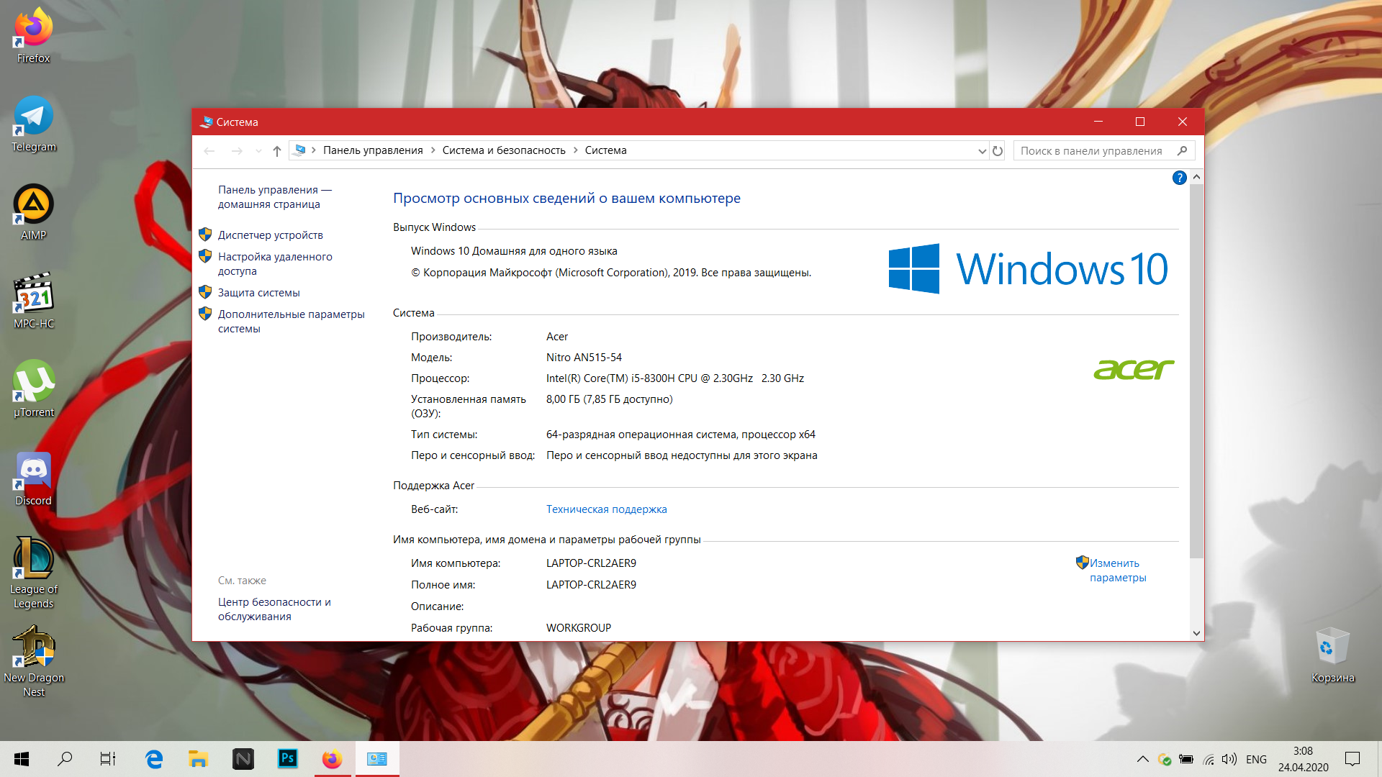Image resolution: width=1382 pixels, height=777 pixels.
Task: Click the Forward navigation arrow
Action: (237, 151)
